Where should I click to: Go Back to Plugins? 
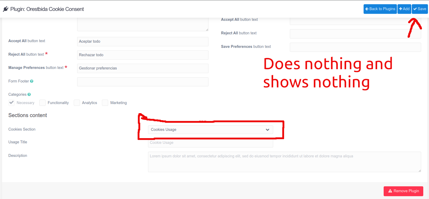(x=380, y=9)
